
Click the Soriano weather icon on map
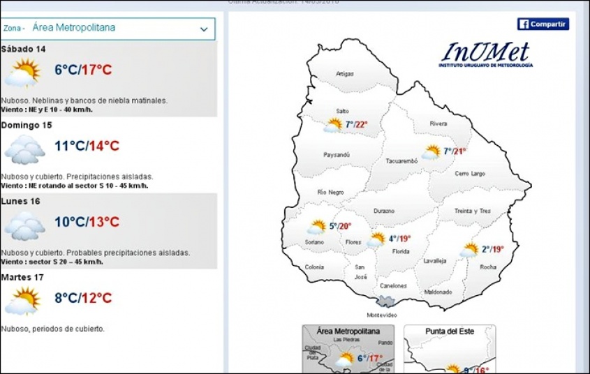pos(317,227)
